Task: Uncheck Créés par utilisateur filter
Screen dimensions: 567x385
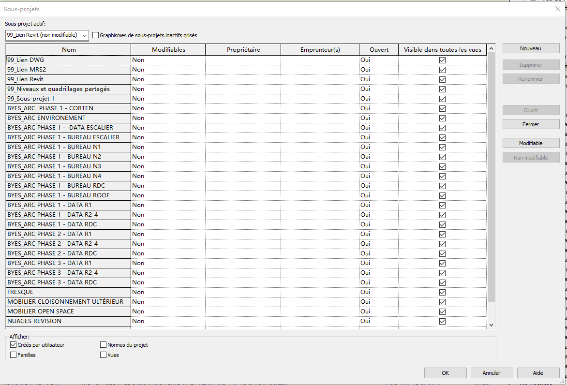Action: 14,345
